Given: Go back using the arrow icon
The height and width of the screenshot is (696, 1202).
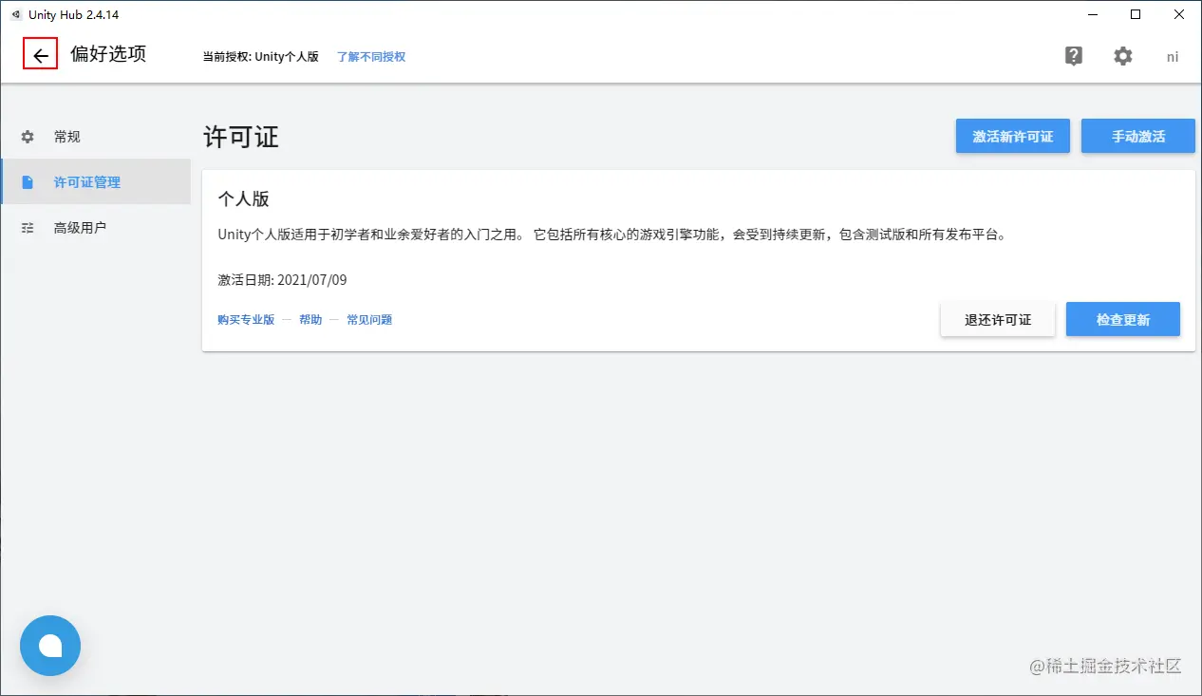Looking at the screenshot, I should (x=41, y=56).
